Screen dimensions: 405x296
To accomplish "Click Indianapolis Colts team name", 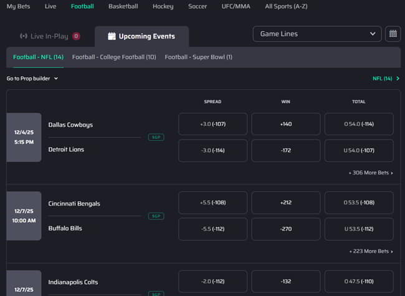I will coord(73,282).
